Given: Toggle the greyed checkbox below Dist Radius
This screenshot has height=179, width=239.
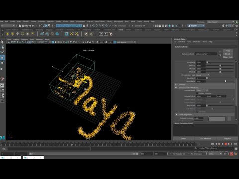Looking at the screenshot, I should point(197,112).
